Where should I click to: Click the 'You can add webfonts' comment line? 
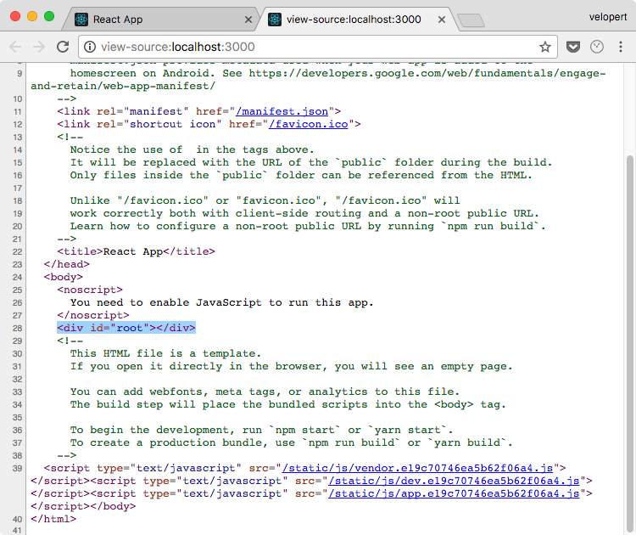point(265,391)
